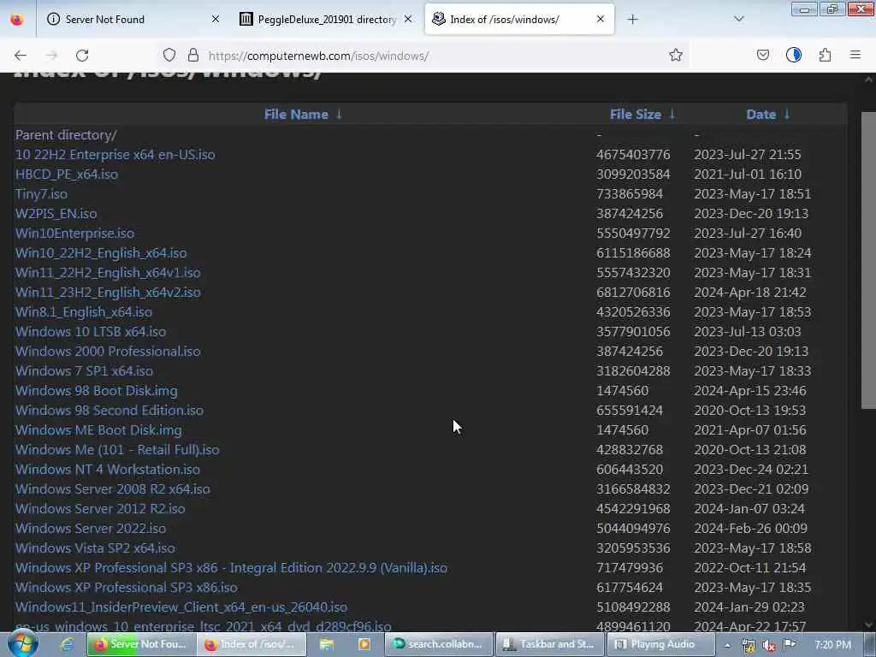876x657 pixels.
Task: Open Windows Explorer folder taskbar icon
Action: (327, 644)
